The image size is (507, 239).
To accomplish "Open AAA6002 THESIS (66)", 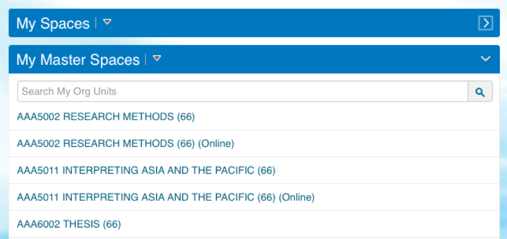I will [x=69, y=224].
